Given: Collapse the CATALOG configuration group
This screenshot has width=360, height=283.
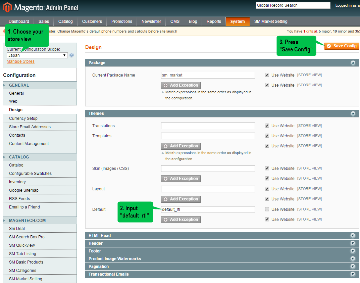Looking at the screenshot, I should 40,157.
